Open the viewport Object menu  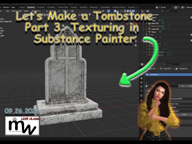pos(26,11)
